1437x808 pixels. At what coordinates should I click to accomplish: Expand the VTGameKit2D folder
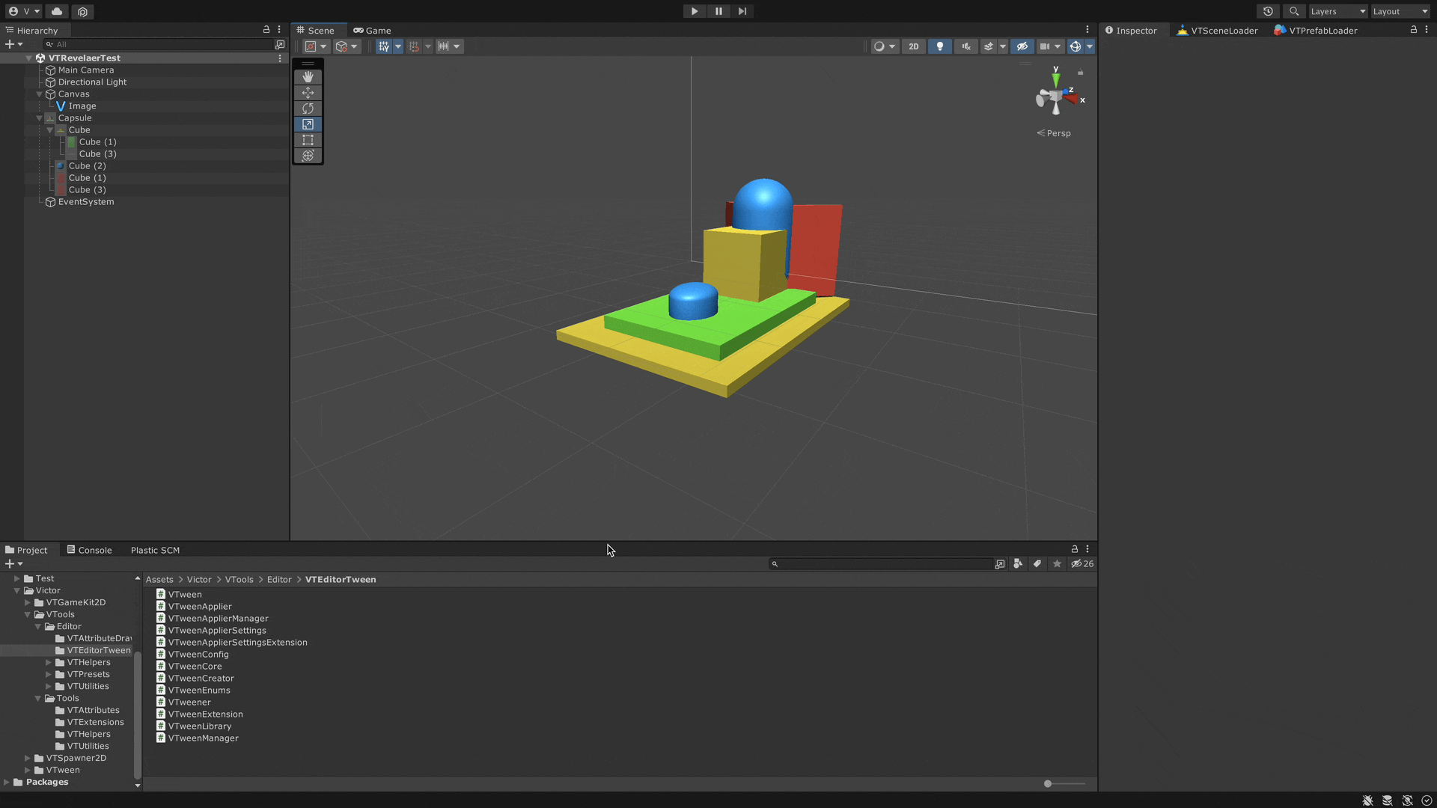coord(28,602)
